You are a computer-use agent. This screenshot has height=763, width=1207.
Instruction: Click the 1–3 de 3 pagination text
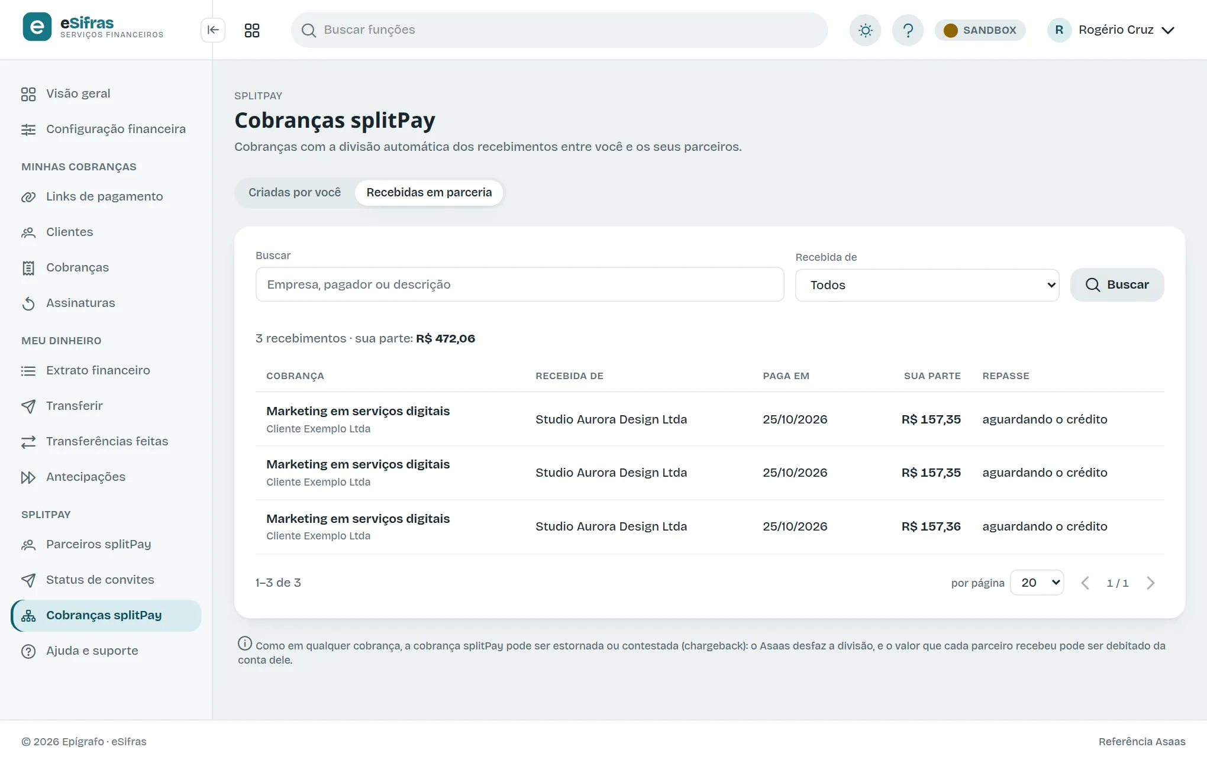[278, 583]
